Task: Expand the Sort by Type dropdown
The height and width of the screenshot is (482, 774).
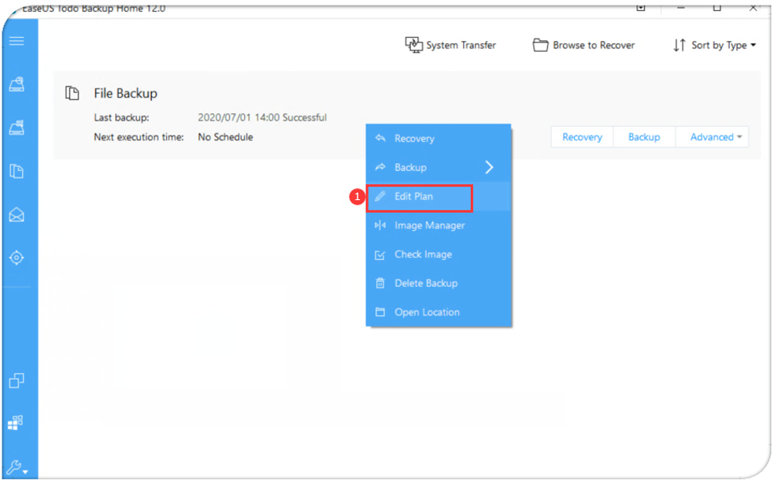Action: 714,45
